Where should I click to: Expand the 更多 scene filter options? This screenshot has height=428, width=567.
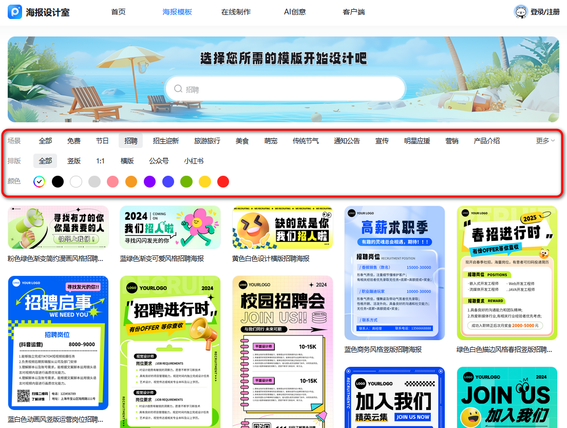click(543, 140)
